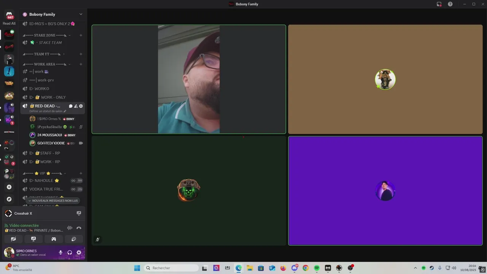Viewport: 487px width, 274px height.
Task: Join VODKA TRUE FRI... voice channel
Action: (53, 189)
